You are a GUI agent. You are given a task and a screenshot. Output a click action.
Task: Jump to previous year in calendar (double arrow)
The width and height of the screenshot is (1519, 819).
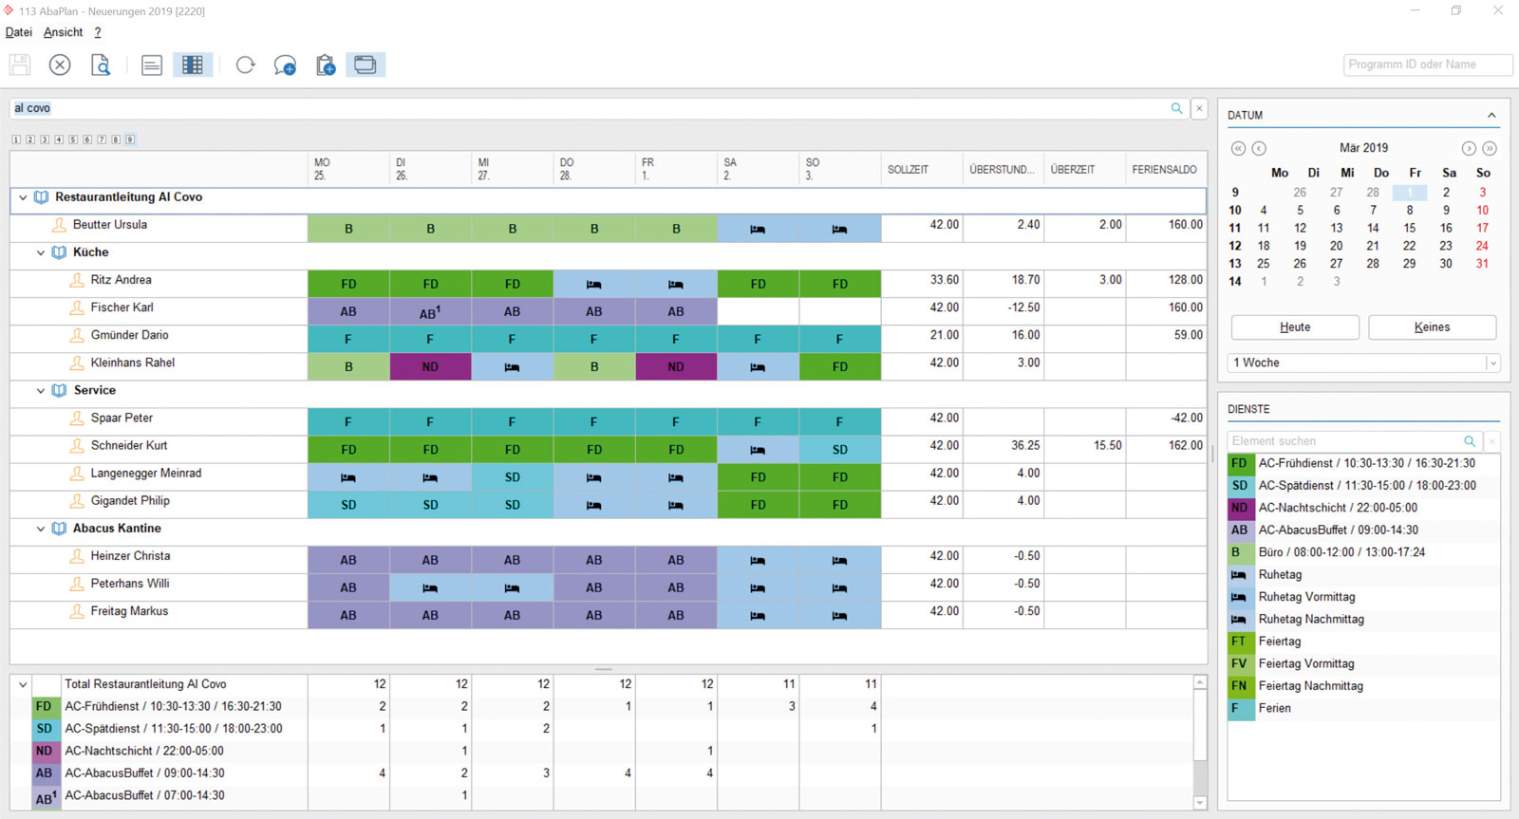(1238, 148)
